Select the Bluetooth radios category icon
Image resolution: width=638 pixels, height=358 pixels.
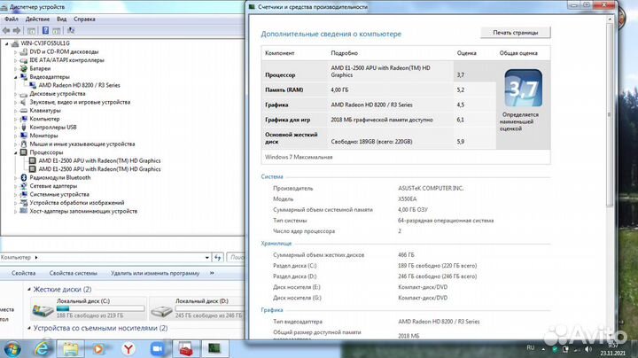(24, 177)
